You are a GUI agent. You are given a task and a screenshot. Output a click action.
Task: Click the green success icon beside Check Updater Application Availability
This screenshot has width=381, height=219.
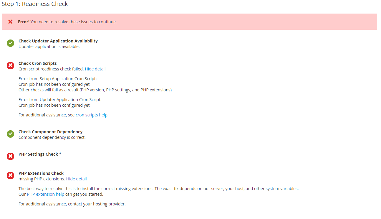(10, 43)
